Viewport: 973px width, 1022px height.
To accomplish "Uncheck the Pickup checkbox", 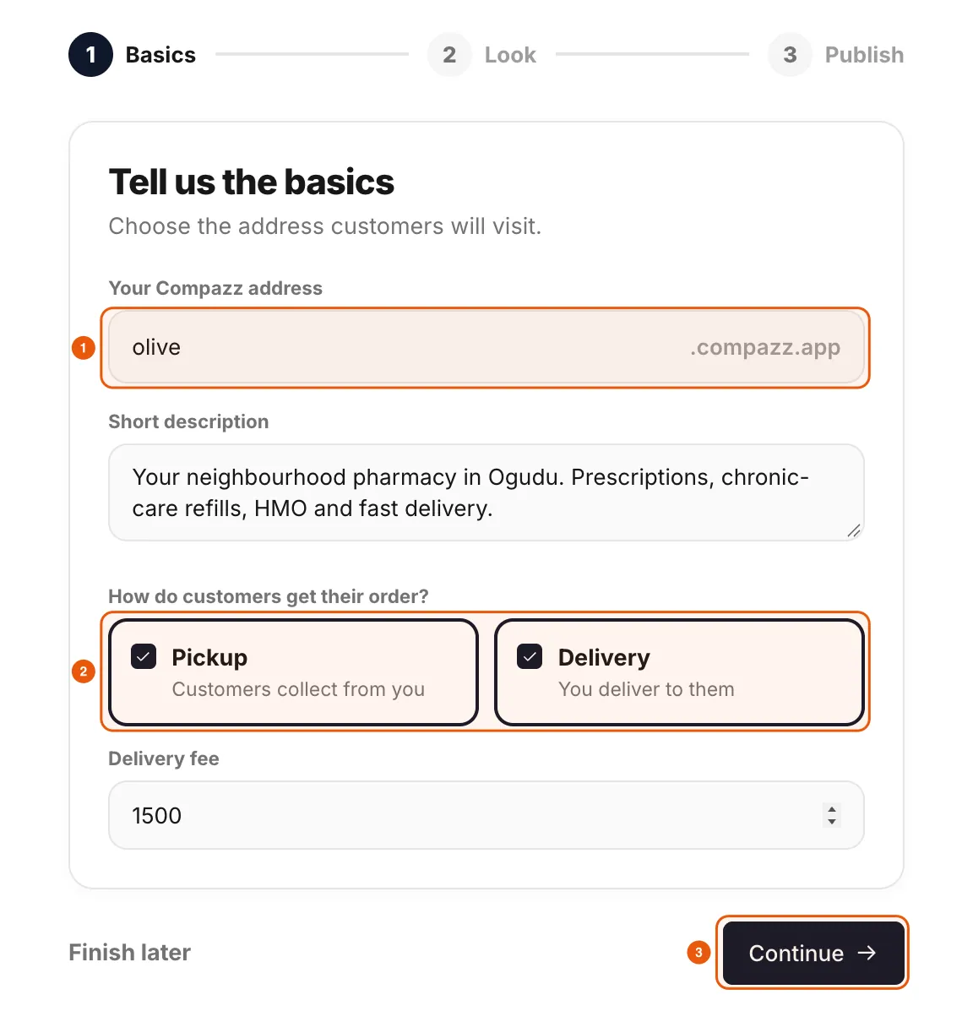I will (x=144, y=656).
